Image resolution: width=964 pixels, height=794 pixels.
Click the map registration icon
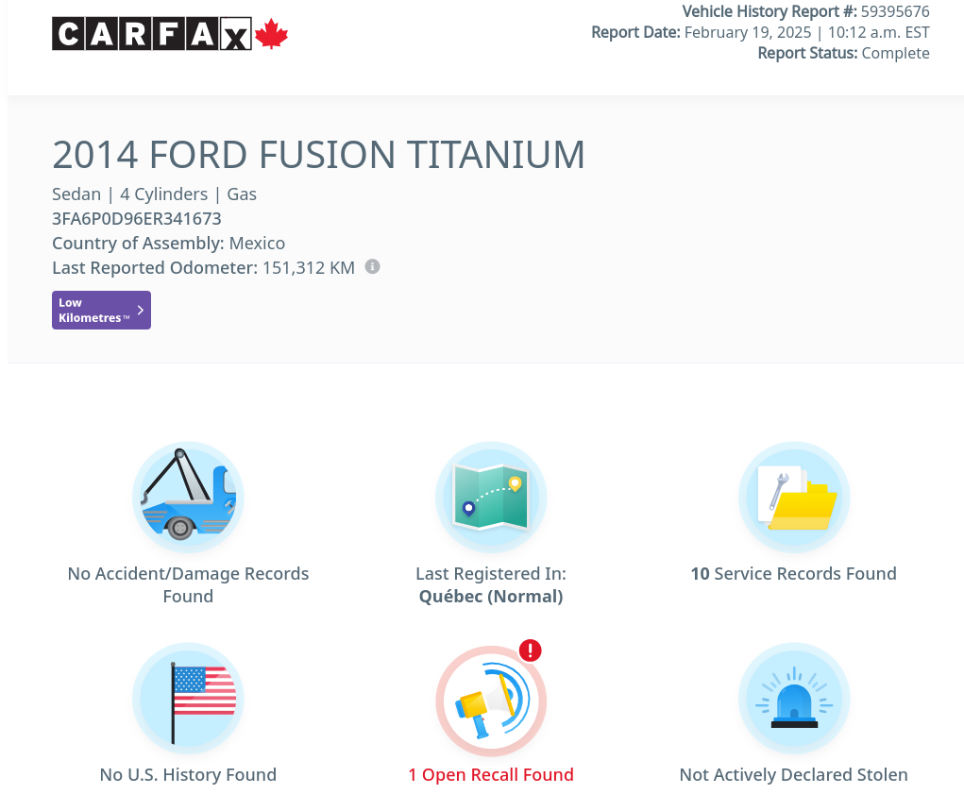tap(491, 498)
